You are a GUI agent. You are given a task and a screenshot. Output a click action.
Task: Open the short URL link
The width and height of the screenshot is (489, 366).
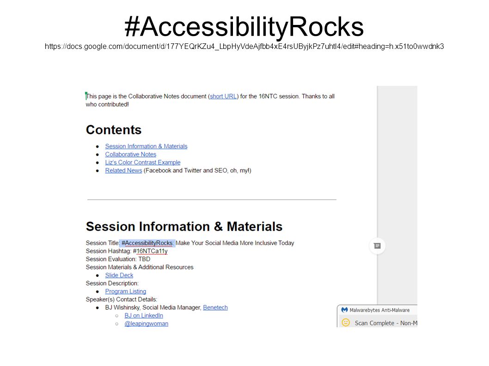pos(223,96)
